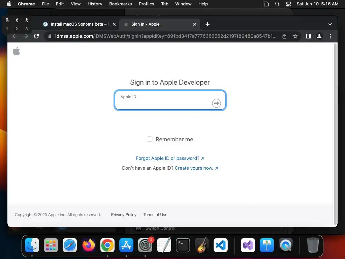Open Launchpad from the Dock
345x259 pixels.
51,245
